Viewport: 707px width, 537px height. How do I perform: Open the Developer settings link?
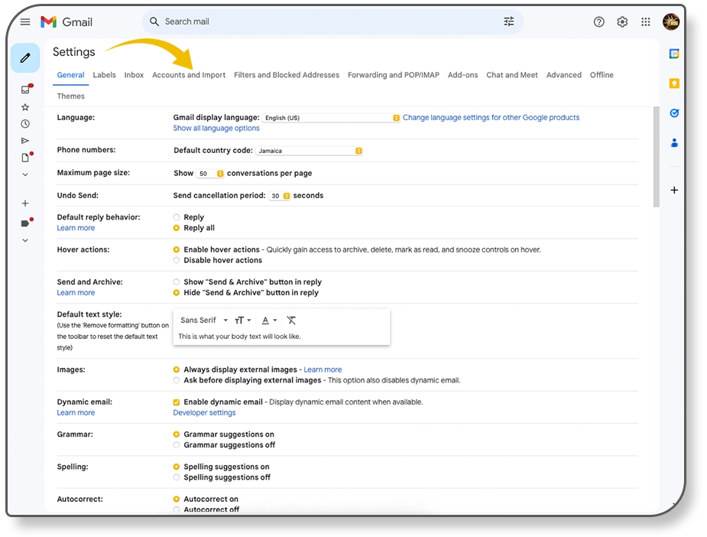click(204, 413)
